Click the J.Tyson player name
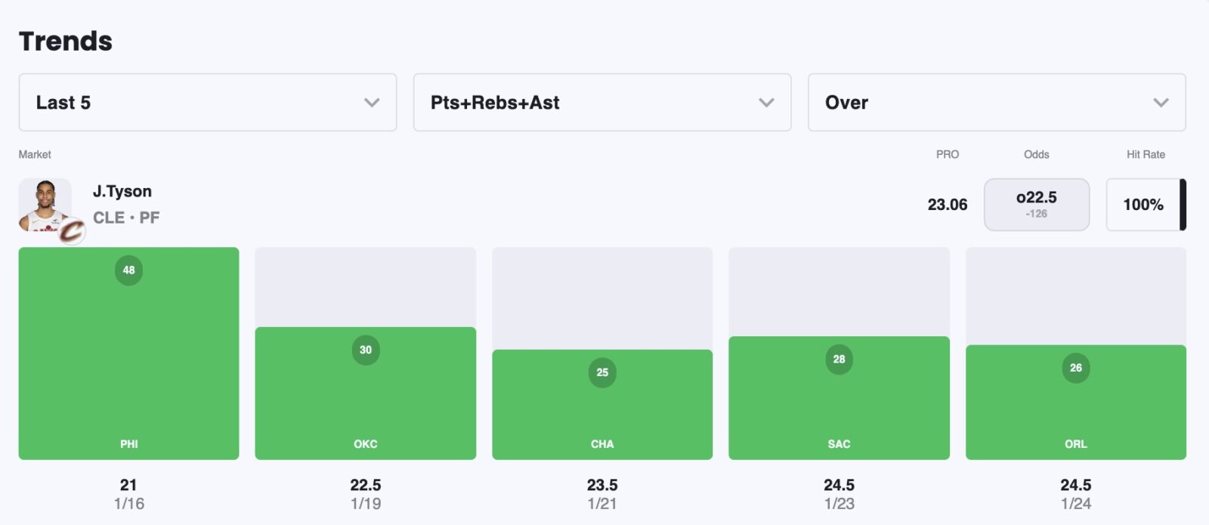This screenshot has height=525, width=1209. point(122,192)
